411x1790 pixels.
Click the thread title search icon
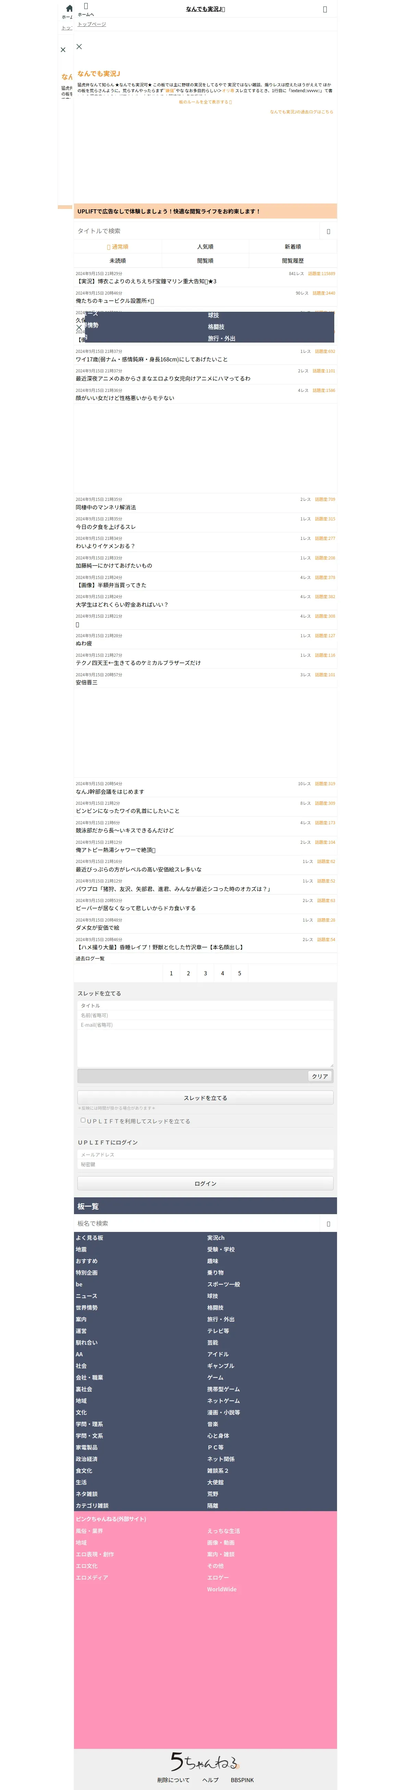pyautogui.click(x=328, y=231)
